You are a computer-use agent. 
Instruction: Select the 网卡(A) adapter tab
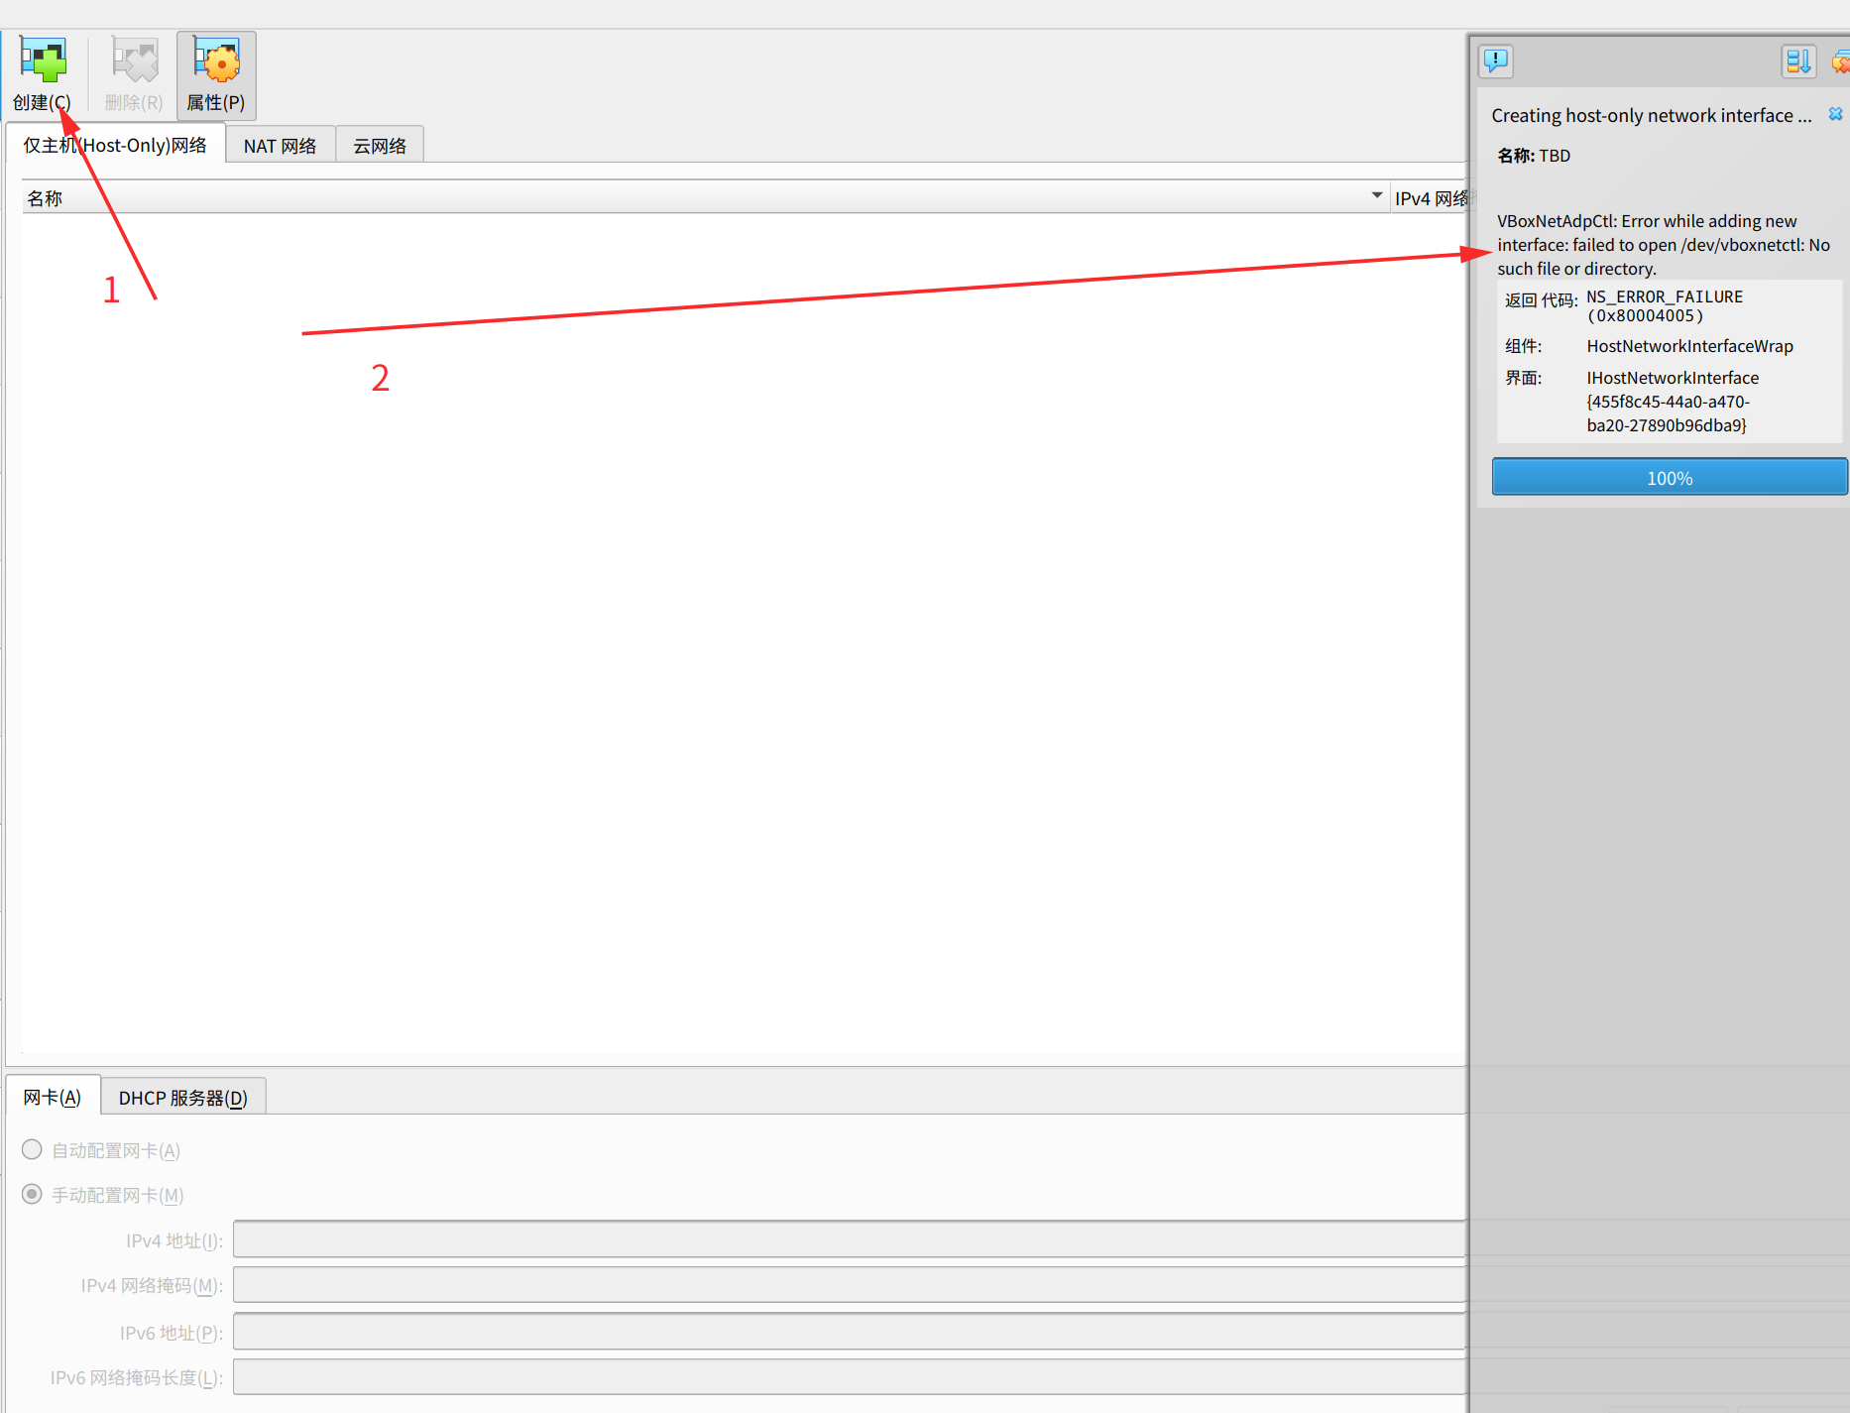pos(53,1097)
